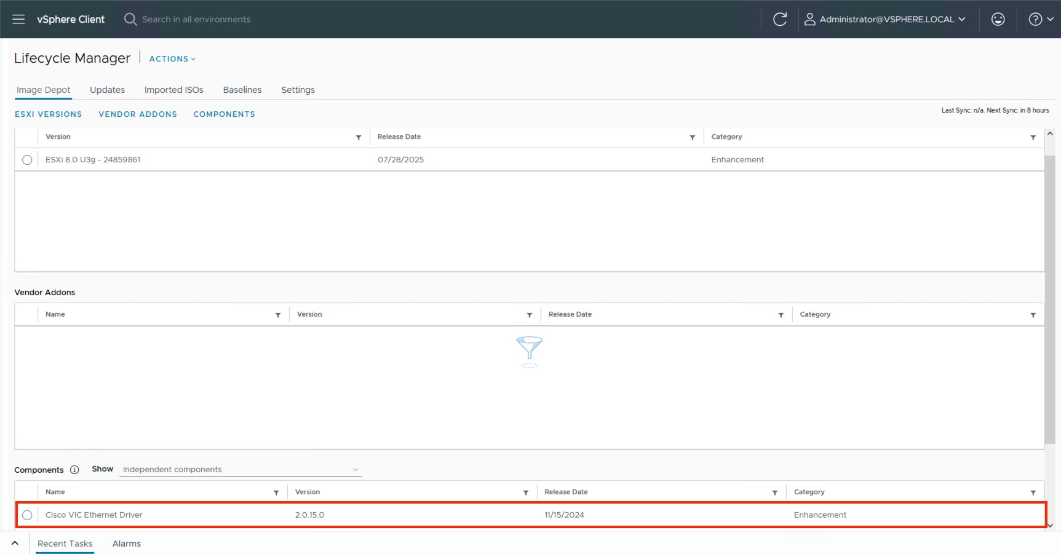Switch to the Image Depot tab

point(43,90)
